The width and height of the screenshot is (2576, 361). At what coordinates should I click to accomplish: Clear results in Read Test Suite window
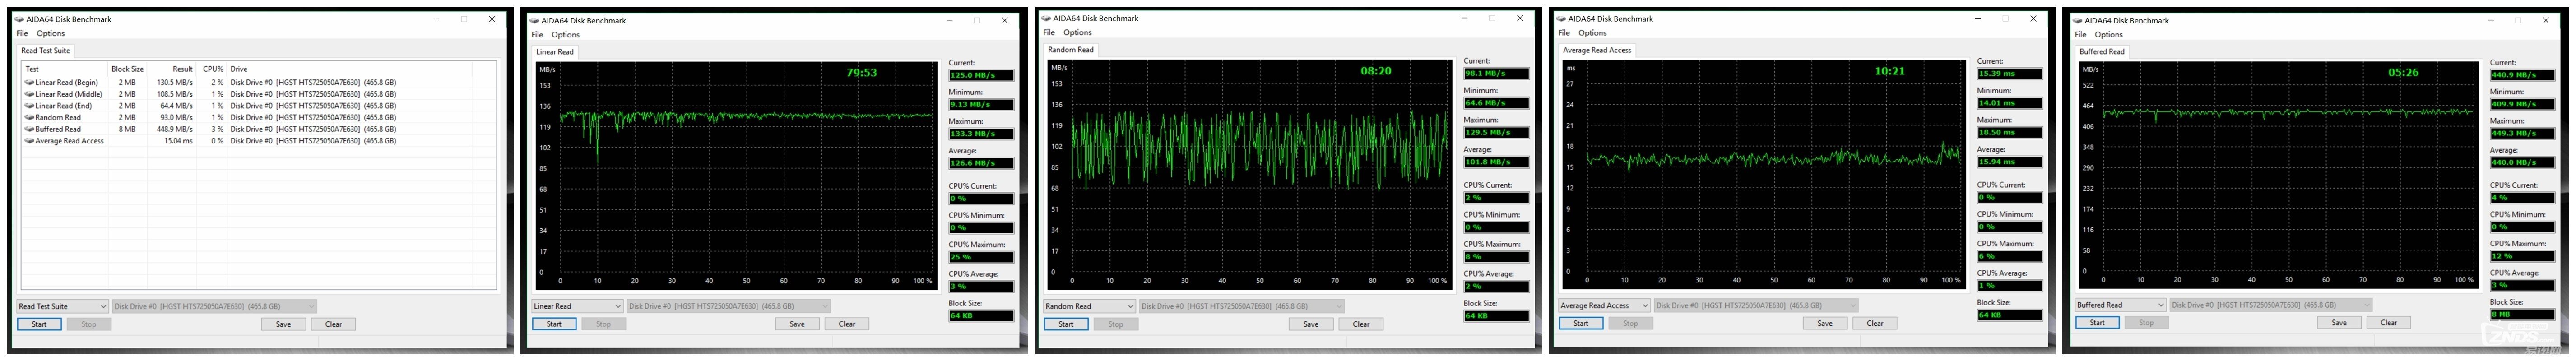[x=334, y=324]
